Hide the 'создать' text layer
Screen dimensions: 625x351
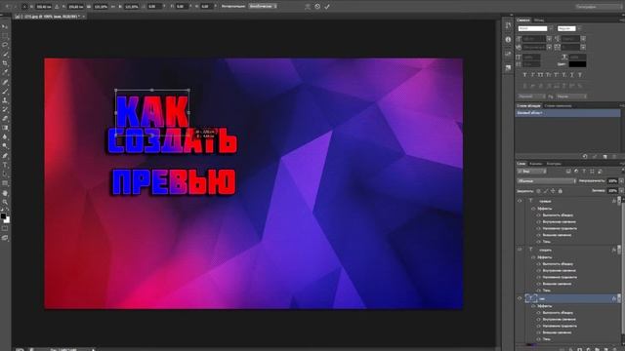pos(520,250)
